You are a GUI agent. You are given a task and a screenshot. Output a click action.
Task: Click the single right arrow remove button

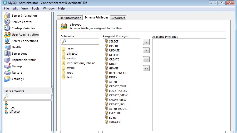(146, 50)
